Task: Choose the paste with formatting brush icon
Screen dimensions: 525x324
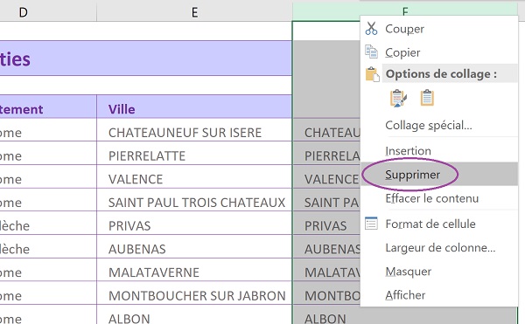Action: pyautogui.click(x=398, y=98)
